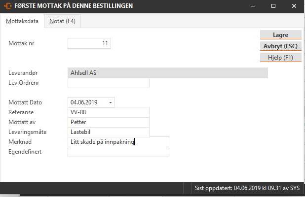The width and height of the screenshot is (305, 197).
Task: Open the Notat (F4) tab
Action: [x=62, y=21]
